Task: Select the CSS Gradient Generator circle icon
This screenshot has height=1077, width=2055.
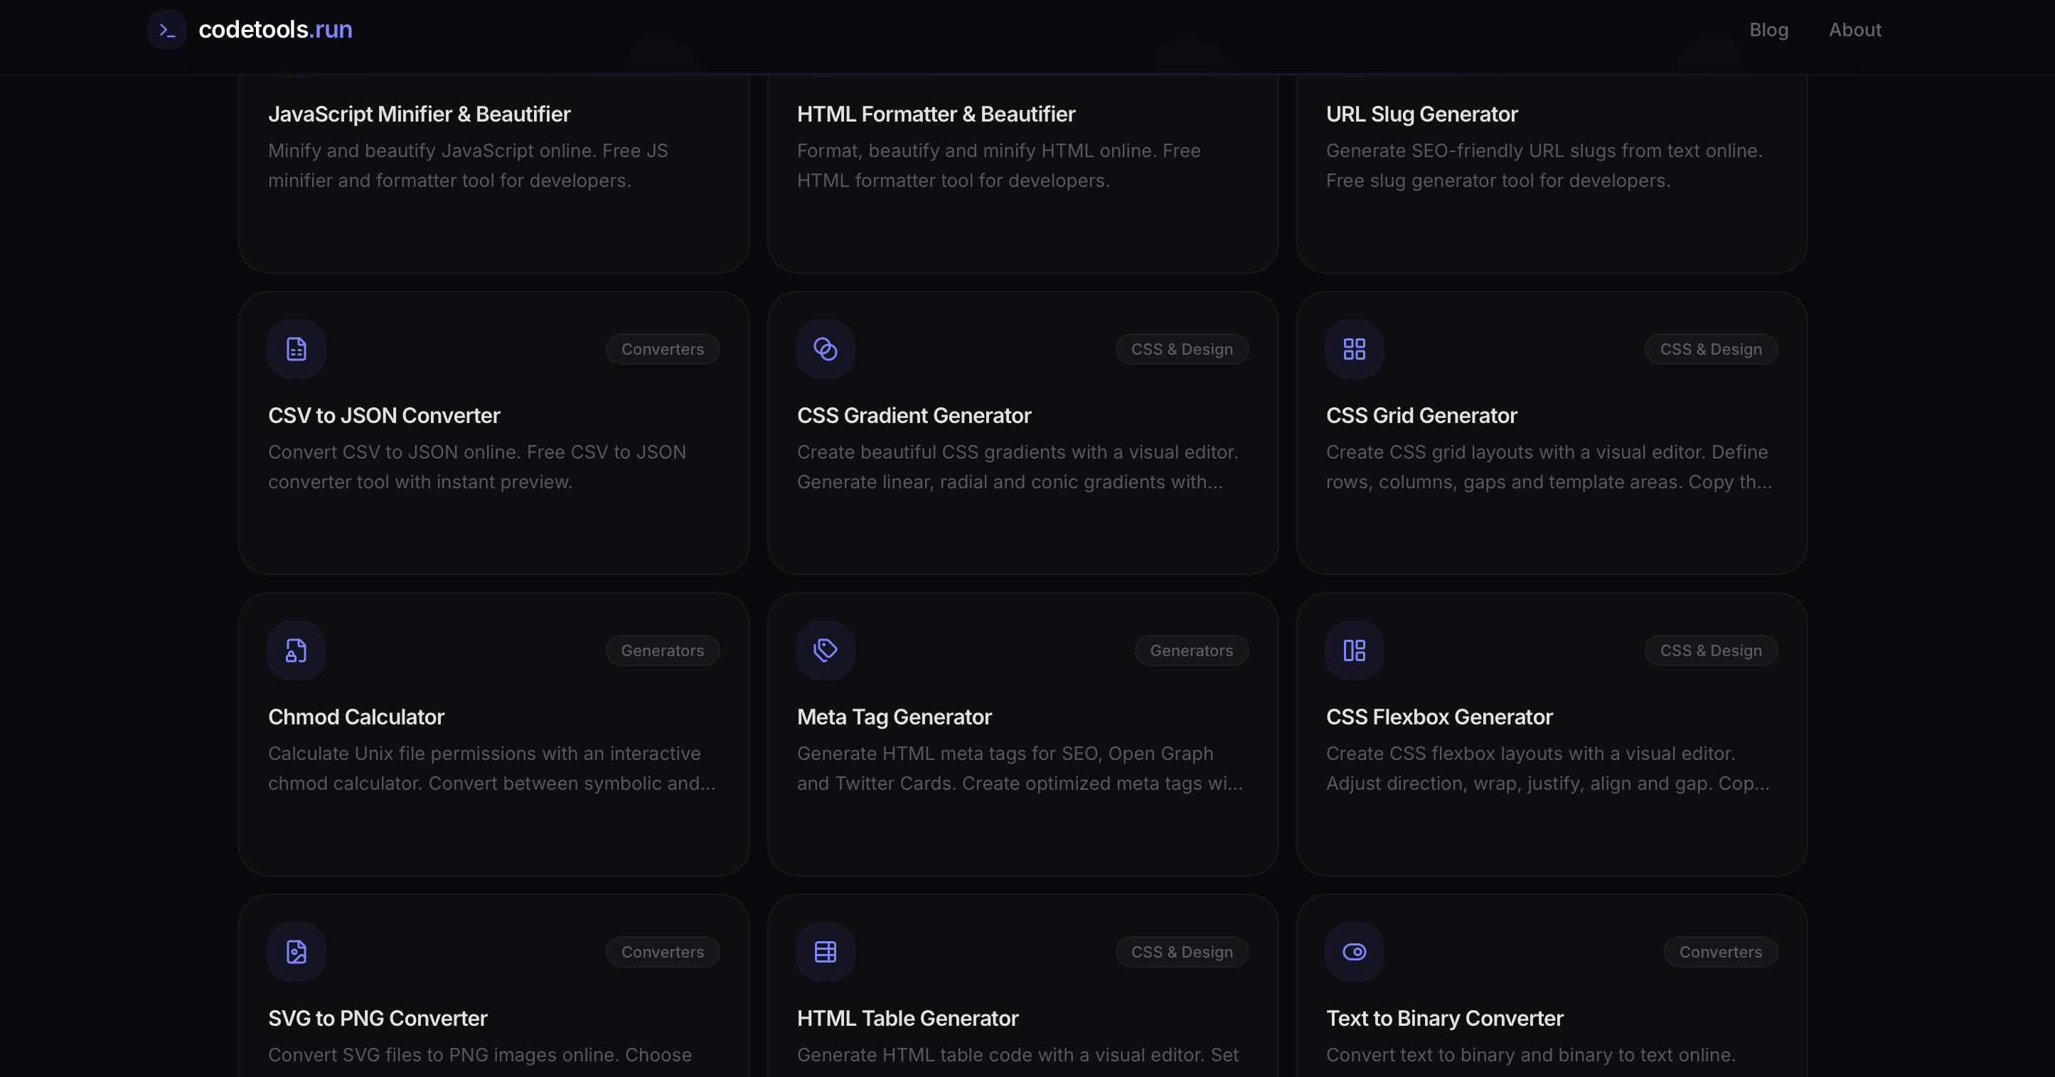Action: click(x=825, y=348)
